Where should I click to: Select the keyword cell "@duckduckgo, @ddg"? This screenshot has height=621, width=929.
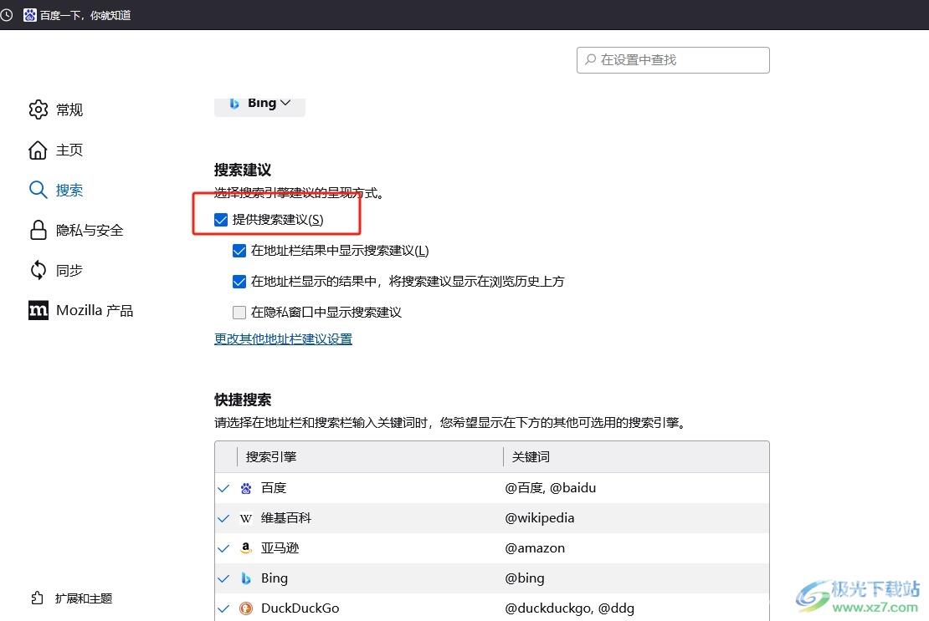click(x=569, y=608)
